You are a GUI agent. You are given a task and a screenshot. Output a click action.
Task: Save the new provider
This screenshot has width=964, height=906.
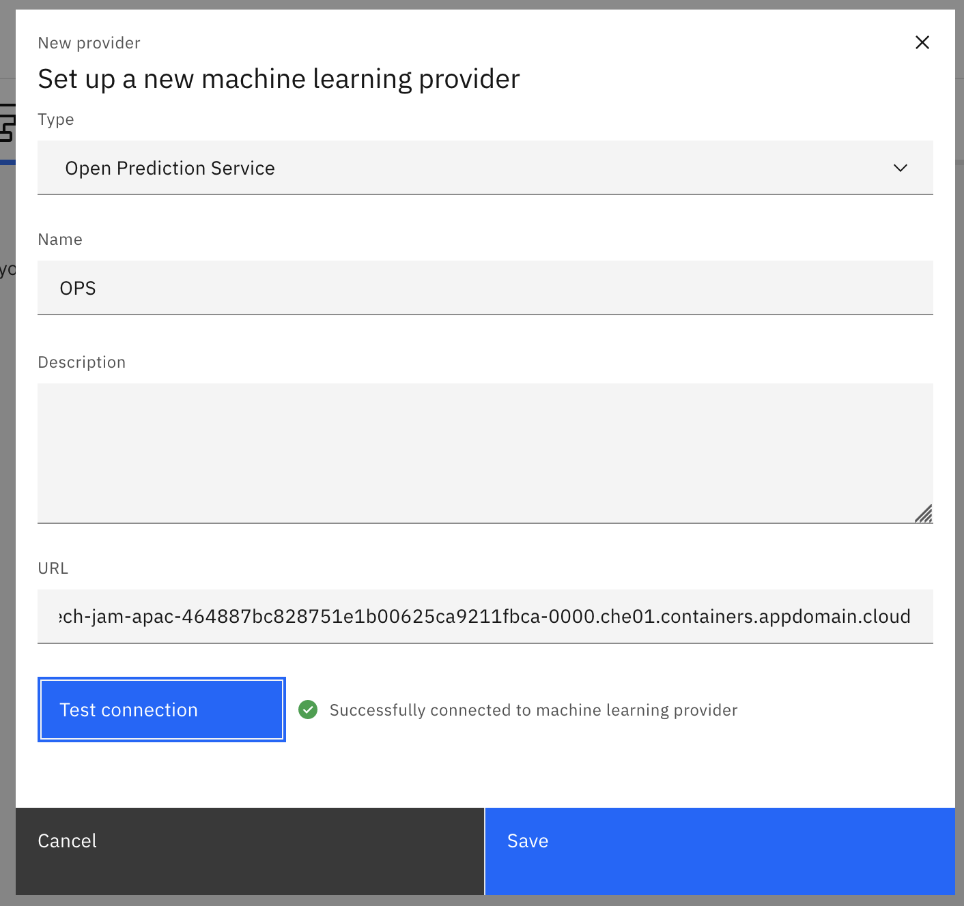click(720, 851)
